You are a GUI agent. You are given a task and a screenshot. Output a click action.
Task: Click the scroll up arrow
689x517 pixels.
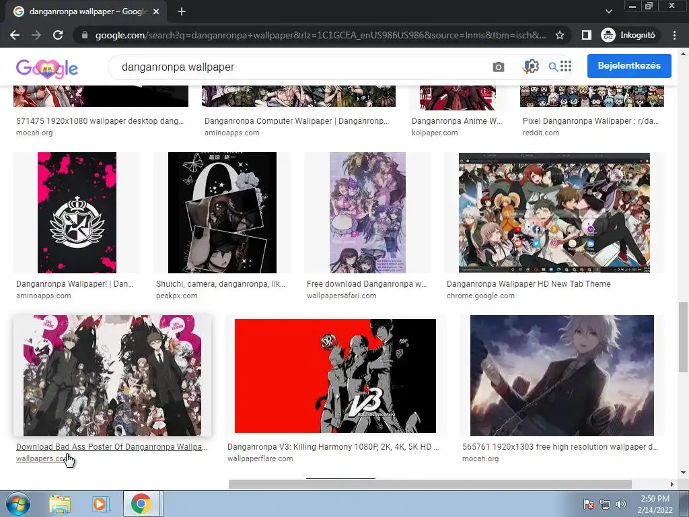[683, 54]
